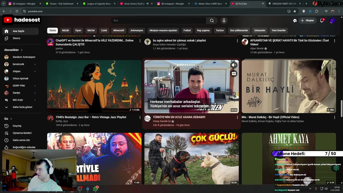Select the Futbol filter chip
The image size is (343, 193).
187,31
